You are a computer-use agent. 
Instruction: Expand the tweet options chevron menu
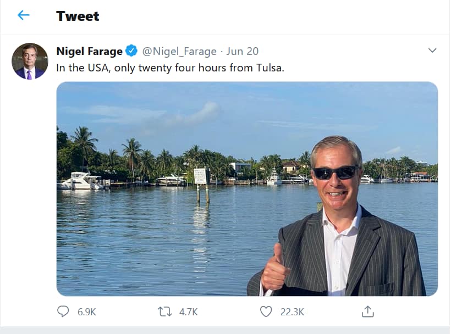click(432, 51)
